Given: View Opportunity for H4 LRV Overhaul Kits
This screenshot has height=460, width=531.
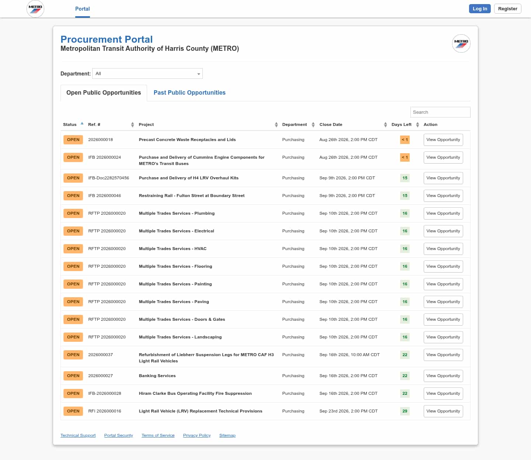Looking at the screenshot, I should point(443,178).
